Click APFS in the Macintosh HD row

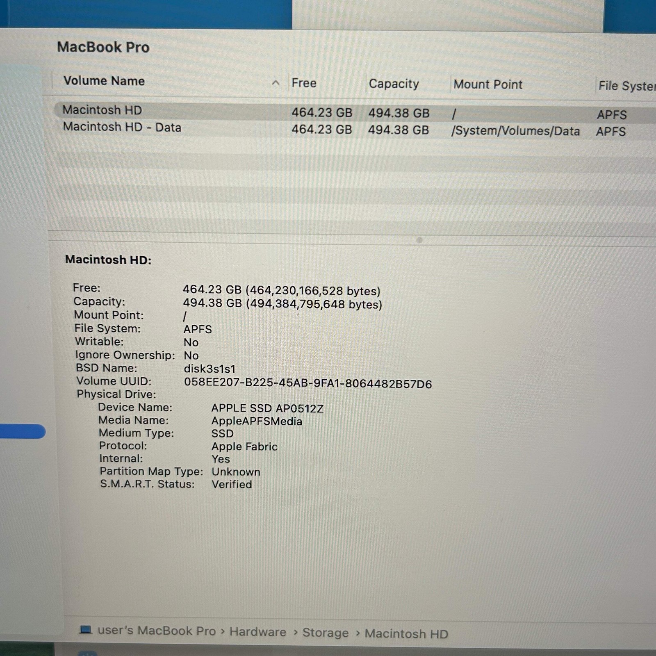[612, 115]
